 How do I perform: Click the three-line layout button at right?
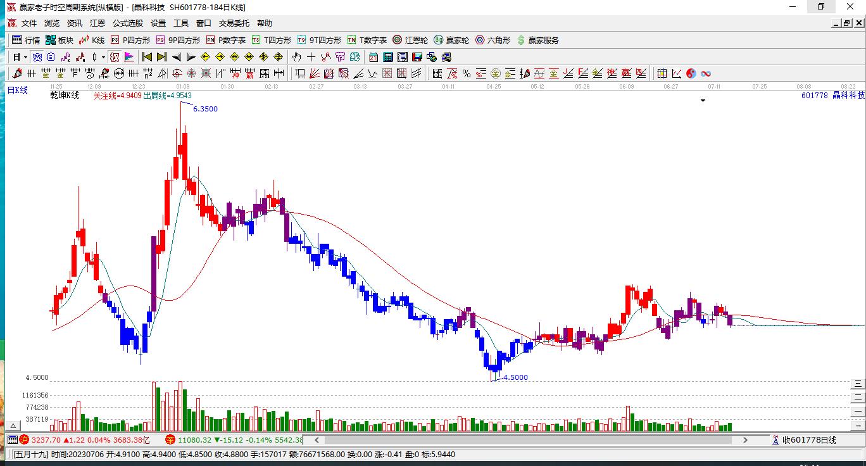pyautogui.click(x=858, y=384)
